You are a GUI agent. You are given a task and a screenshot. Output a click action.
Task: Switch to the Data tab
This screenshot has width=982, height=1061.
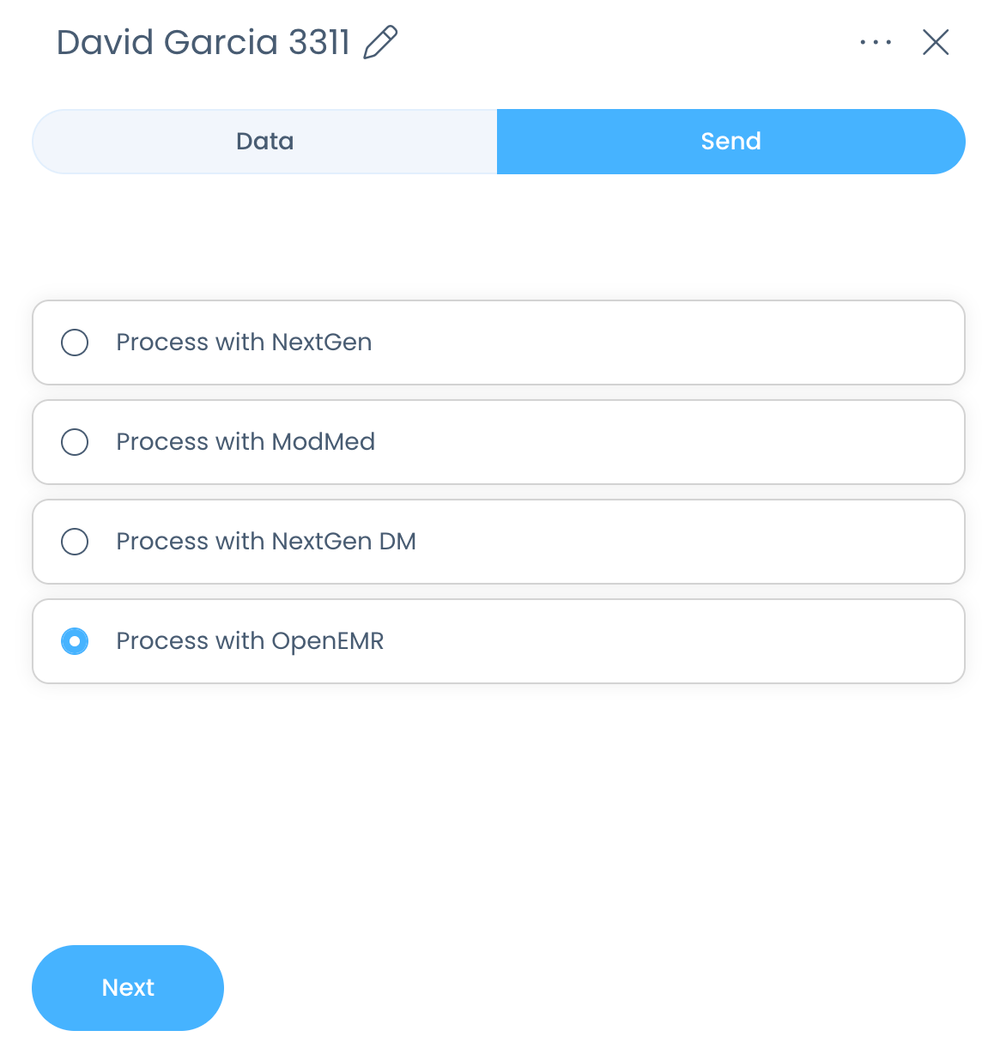point(264,142)
